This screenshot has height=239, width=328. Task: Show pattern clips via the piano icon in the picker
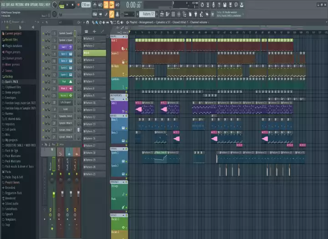[86, 31]
